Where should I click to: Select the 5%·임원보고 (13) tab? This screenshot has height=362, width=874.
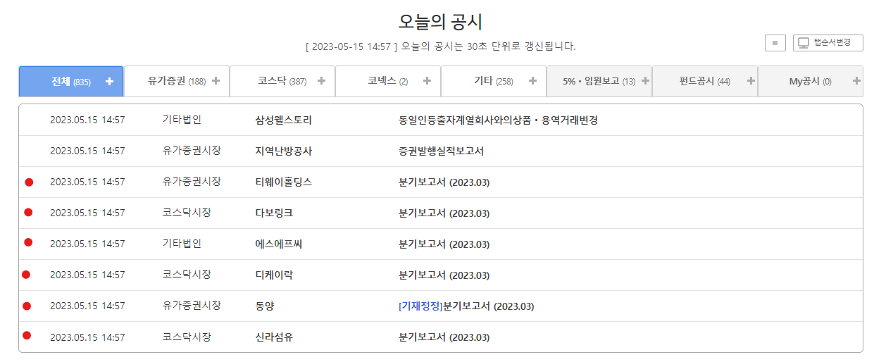pyautogui.click(x=599, y=82)
